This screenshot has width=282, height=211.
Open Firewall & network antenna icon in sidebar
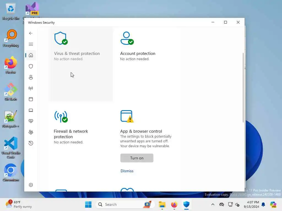click(x=31, y=88)
